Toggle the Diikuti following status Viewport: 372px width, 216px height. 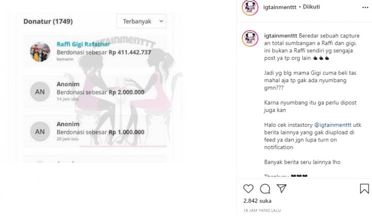311,7
